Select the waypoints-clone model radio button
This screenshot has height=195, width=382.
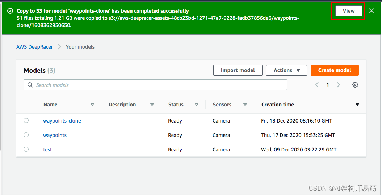26,120
